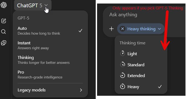Image resolution: width=186 pixels, height=99 pixels.
Task: Click the ChatGPT logo icon
Action: tap(4, 5)
